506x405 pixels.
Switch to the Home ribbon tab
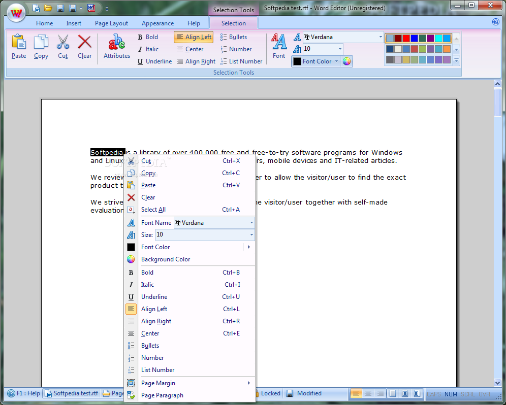click(x=44, y=23)
